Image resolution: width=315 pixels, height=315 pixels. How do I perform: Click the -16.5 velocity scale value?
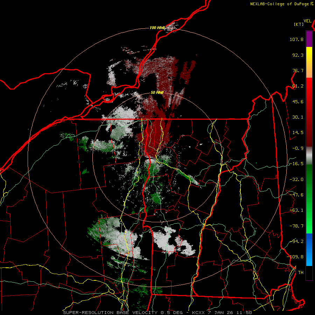pyautogui.click(x=296, y=164)
